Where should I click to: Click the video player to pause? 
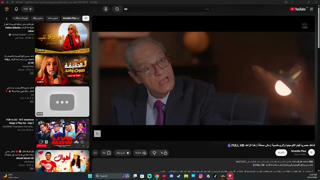(203, 78)
